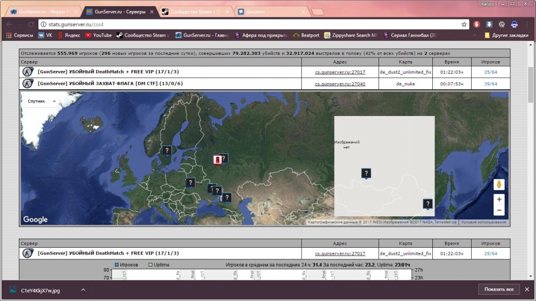Click the question-mark marker over Scandinavia
The width and height of the screenshot is (536, 301).
point(167,150)
